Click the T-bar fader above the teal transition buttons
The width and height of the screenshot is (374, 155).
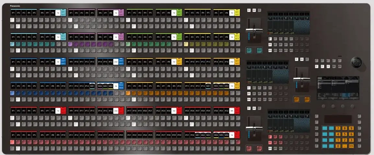pos(254,30)
